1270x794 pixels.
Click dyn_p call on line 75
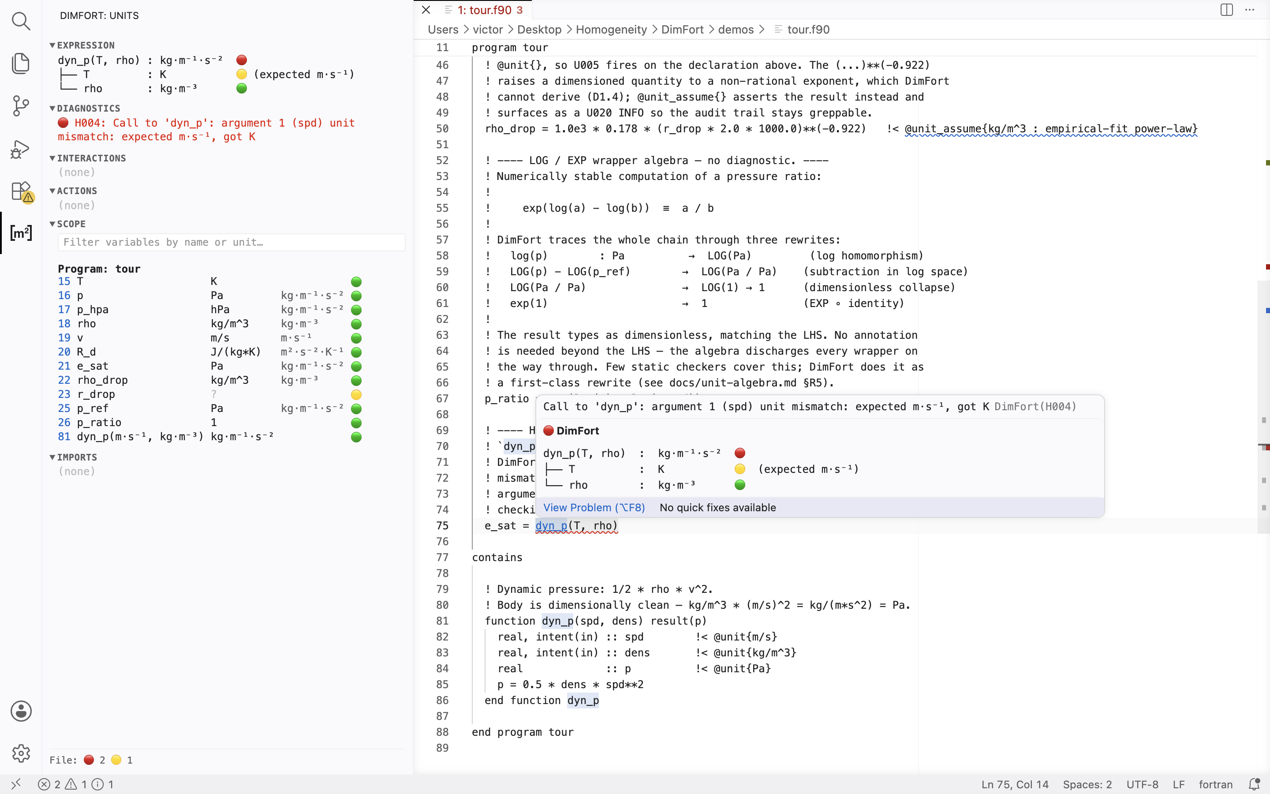(551, 526)
